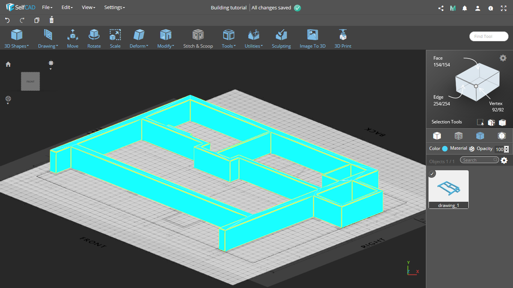This screenshot has width=513, height=288.
Task: Reset view with the home icon
Action: (x=8, y=64)
